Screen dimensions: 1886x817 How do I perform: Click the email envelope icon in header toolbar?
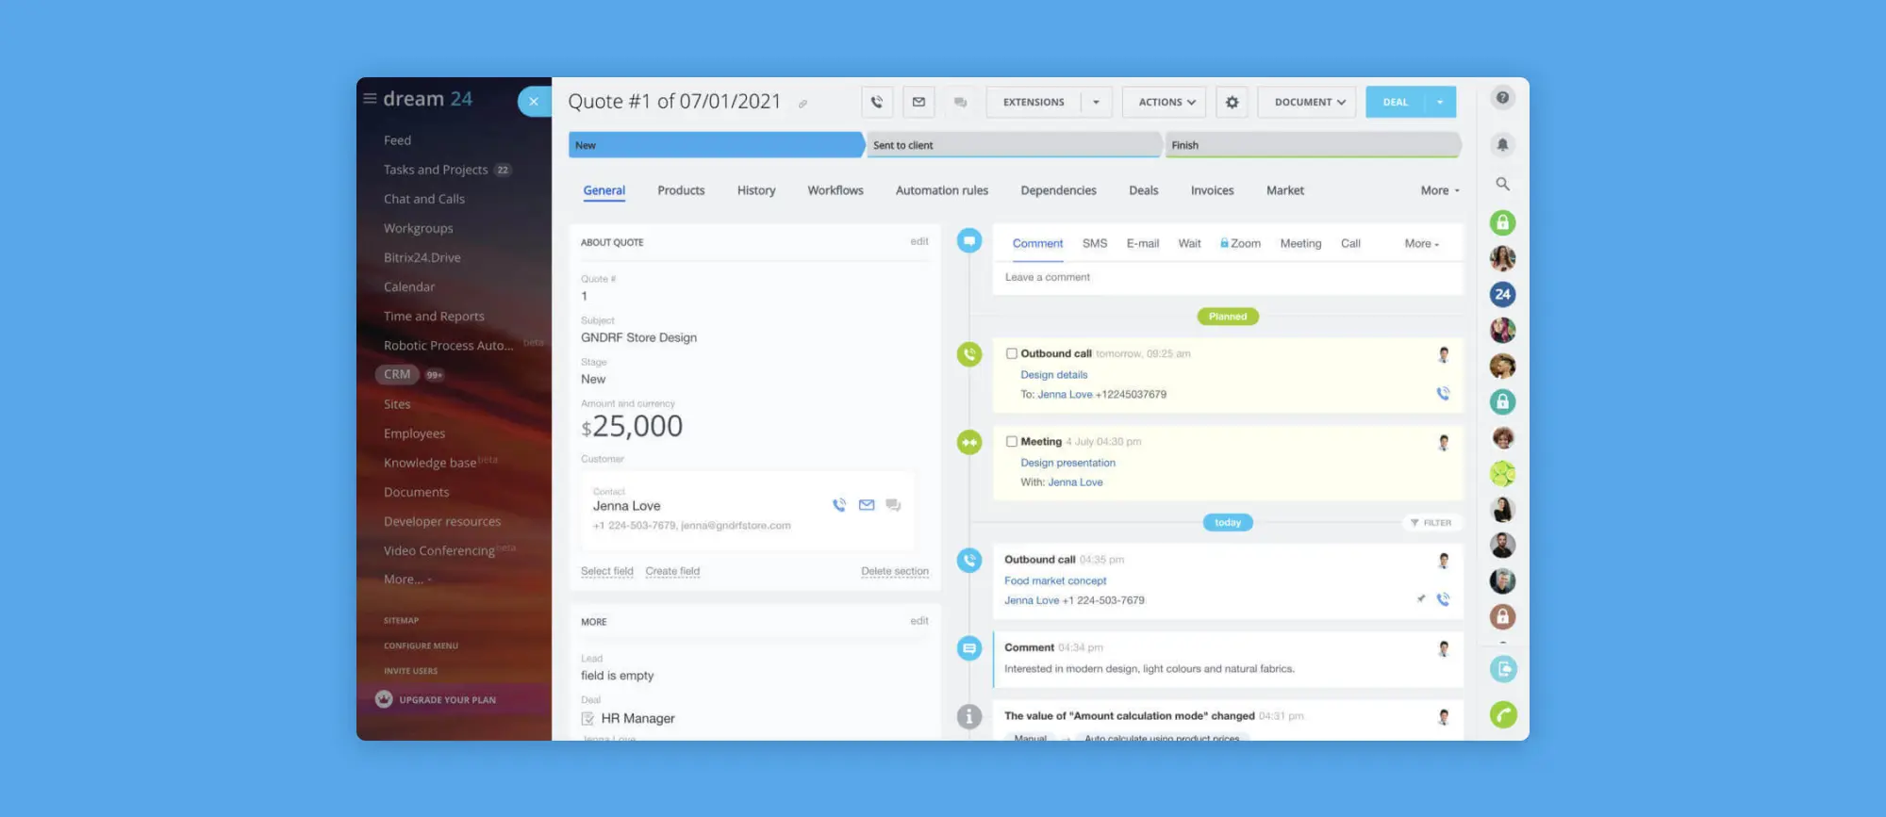tap(918, 102)
